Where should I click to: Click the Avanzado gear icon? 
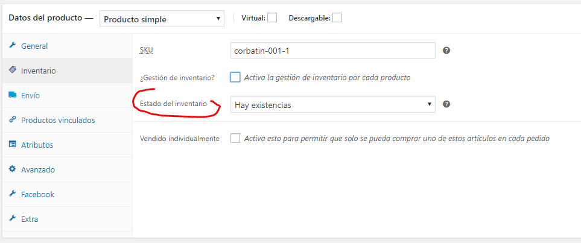click(x=12, y=169)
